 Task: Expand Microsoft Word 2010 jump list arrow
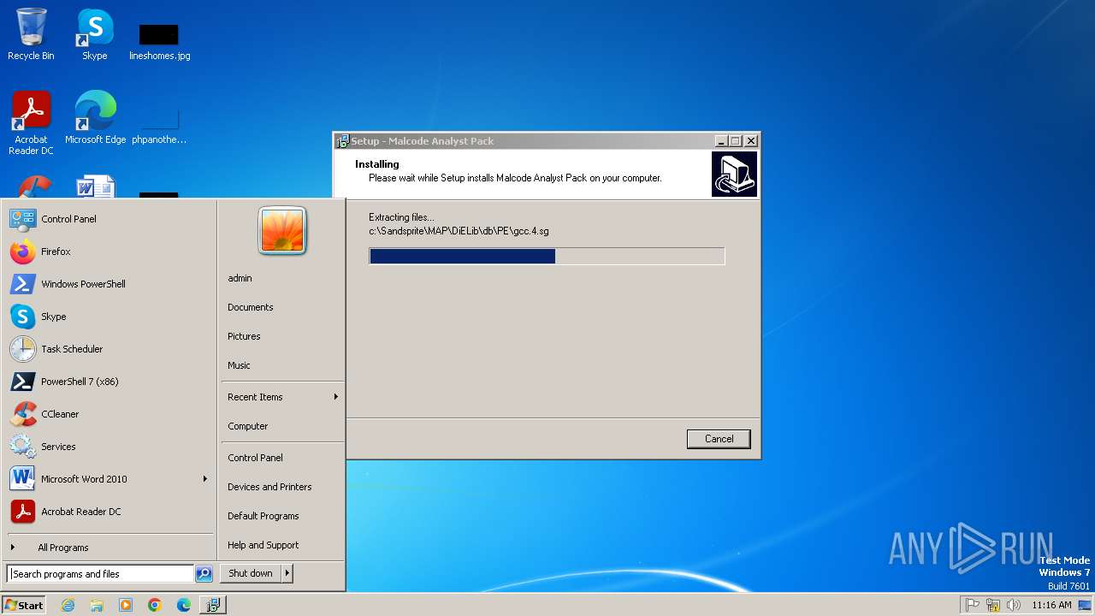click(205, 479)
